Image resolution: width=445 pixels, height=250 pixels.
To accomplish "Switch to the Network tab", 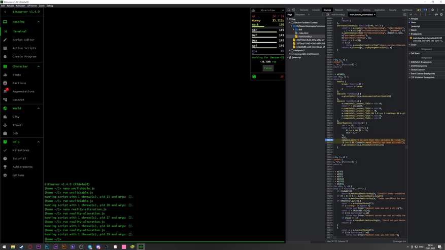I will 338,10.
